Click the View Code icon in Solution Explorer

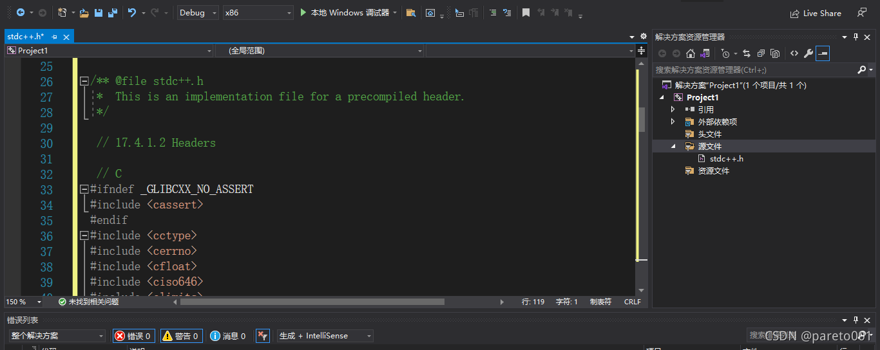point(794,53)
